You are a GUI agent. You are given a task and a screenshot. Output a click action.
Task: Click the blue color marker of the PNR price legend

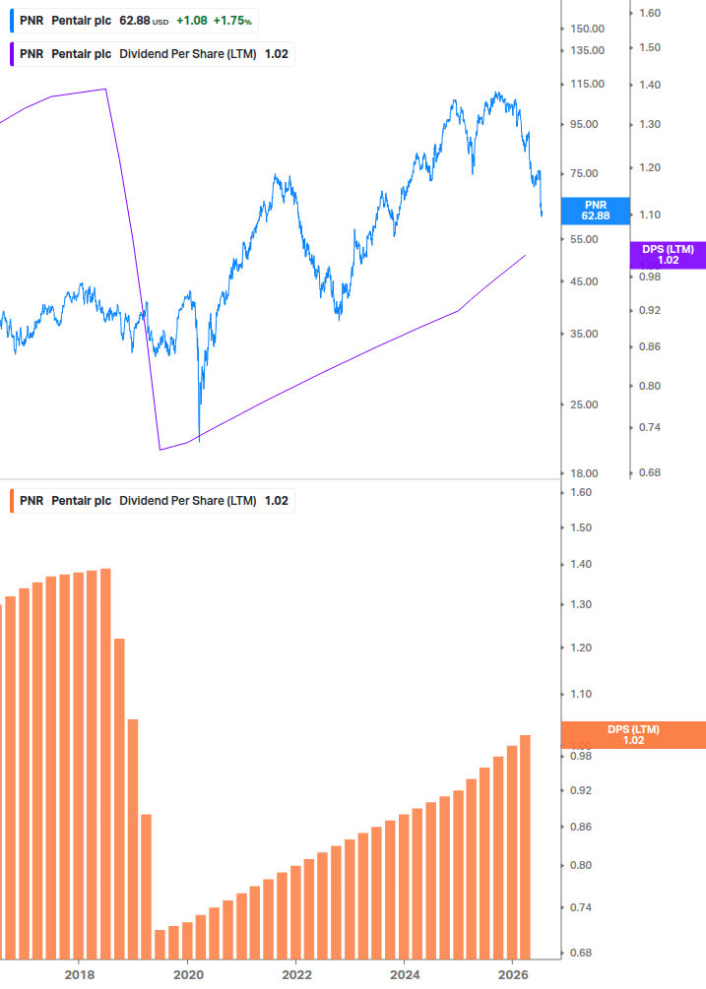pos(12,21)
